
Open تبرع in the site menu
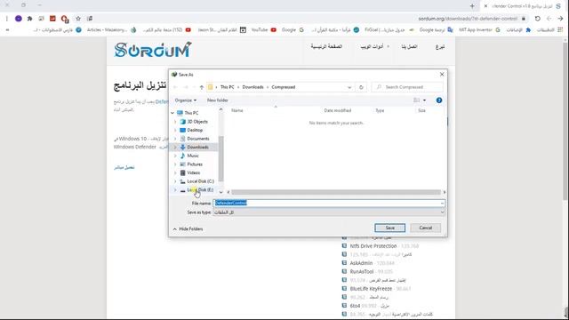coord(440,46)
